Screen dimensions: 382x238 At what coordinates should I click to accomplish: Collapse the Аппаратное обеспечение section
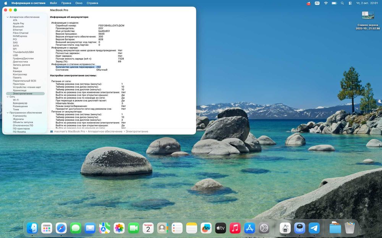coord(7,17)
